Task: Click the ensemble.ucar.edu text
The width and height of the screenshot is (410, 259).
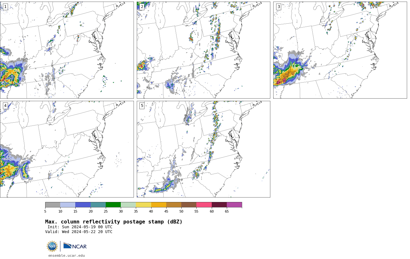Action: pyautogui.click(x=67, y=255)
